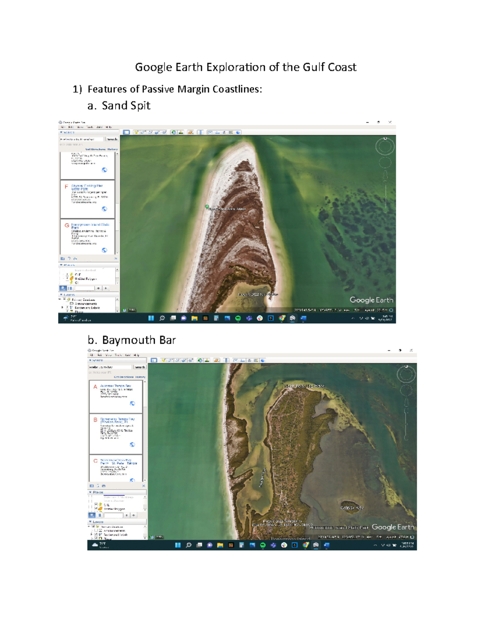This screenshot has height=640, width=495.
Task: Open the Add Path tool
Action: [x=151, y=132]
